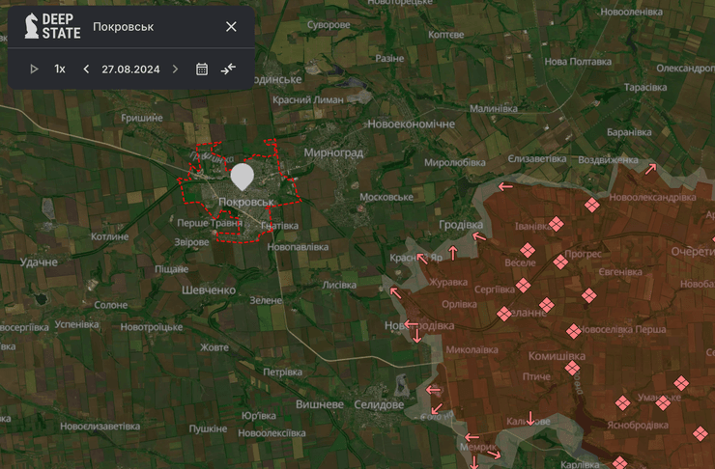715x469 pixels.
Task: Click the left arrow near Єлизаветівка
Action: 502,187
